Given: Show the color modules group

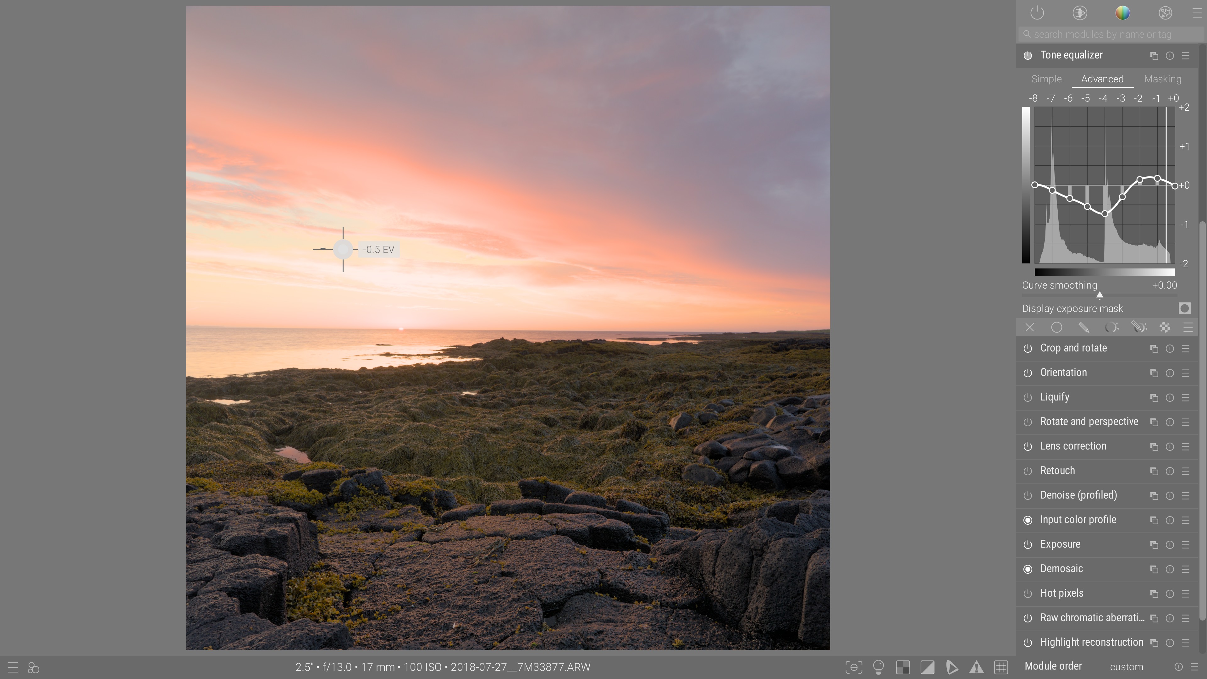Looking at the screenshot, I should (x=1122, y=13).
